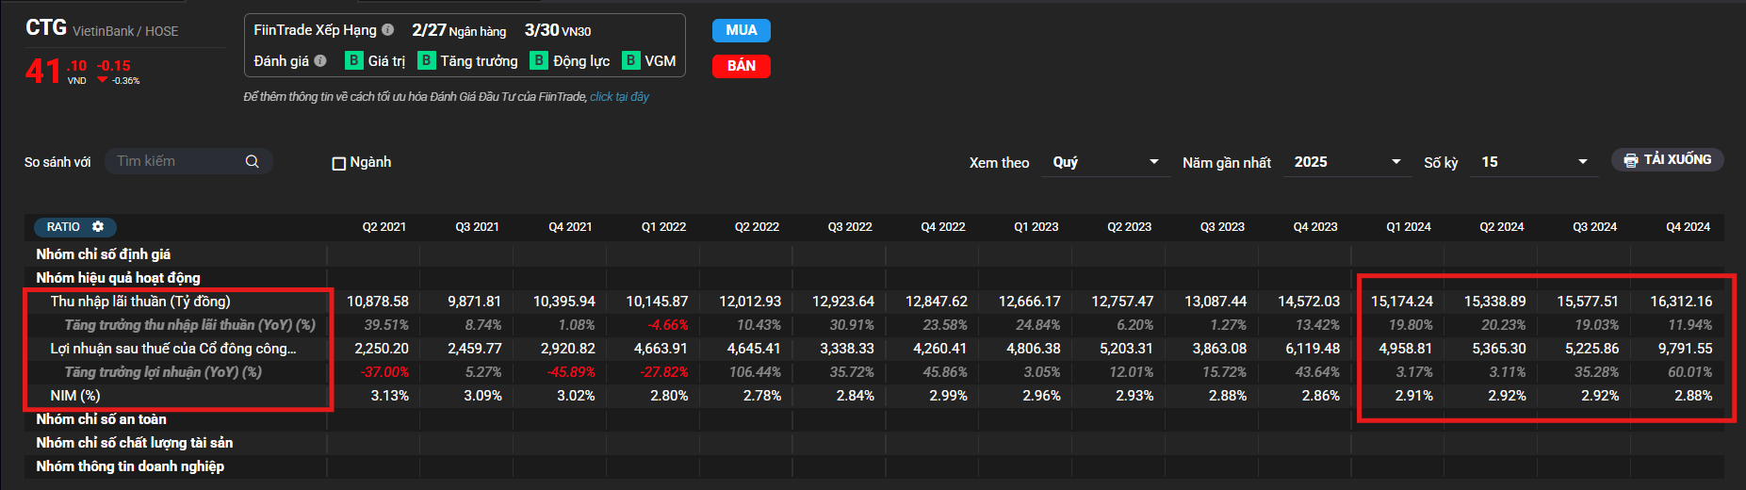The height and width of the screenshot is (490, 1746).
Task: Collapse the Nhóm hiệu quả hoạt động group
Action: coord(118,278)
